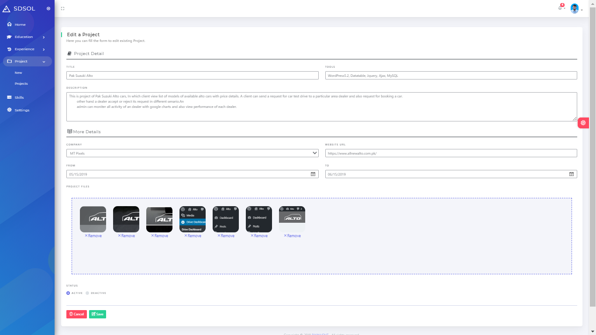This screenshot has width=596, height=335.
Task: Toggle sidebar pin icon beside SDSOL
Action: pyautogui.click(x=48, y=9)
